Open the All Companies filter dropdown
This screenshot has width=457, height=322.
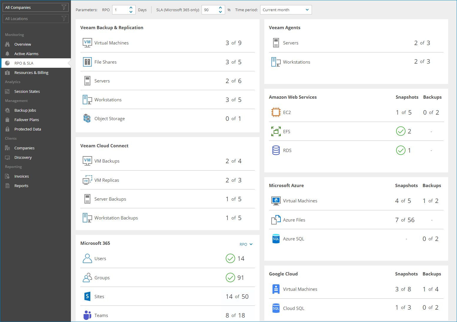click(x=36, y=7)
